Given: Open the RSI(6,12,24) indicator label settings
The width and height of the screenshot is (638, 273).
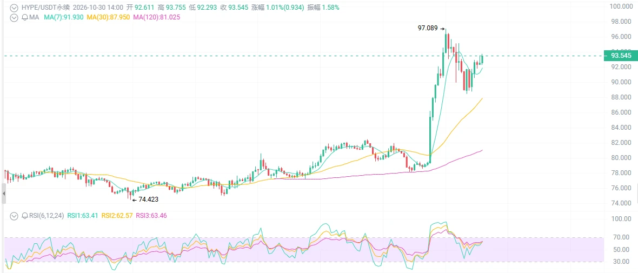Looking at the screenshot, I should coord(46,216).
